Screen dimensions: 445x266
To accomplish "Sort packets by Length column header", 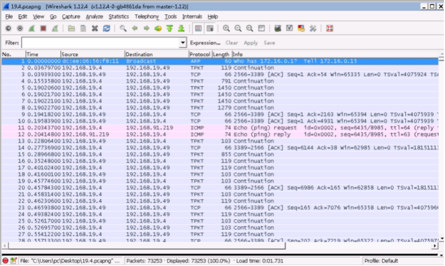I will click(x=221, y=54).
